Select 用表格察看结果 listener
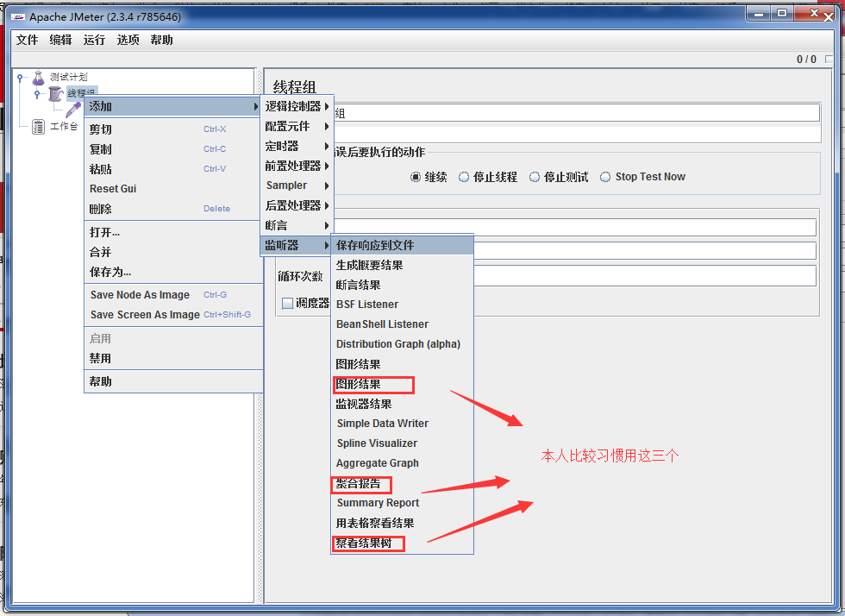This screenshot has width=845, height=616. (402, 523)
